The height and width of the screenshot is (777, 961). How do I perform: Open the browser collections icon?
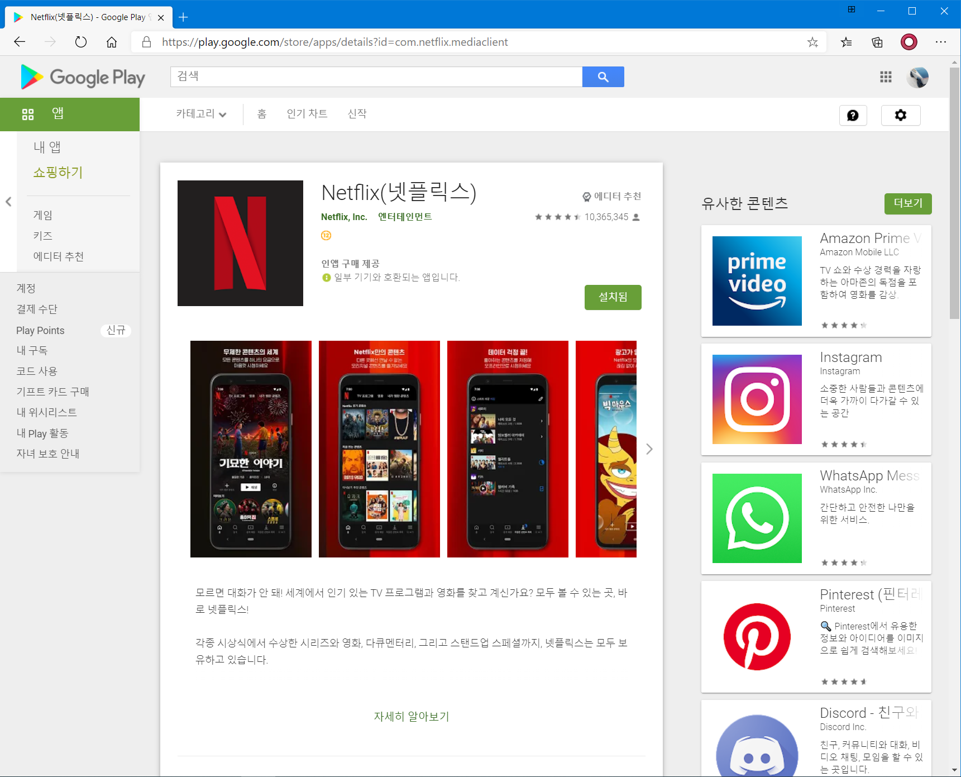pyautogui.click(x=877, y=42)
